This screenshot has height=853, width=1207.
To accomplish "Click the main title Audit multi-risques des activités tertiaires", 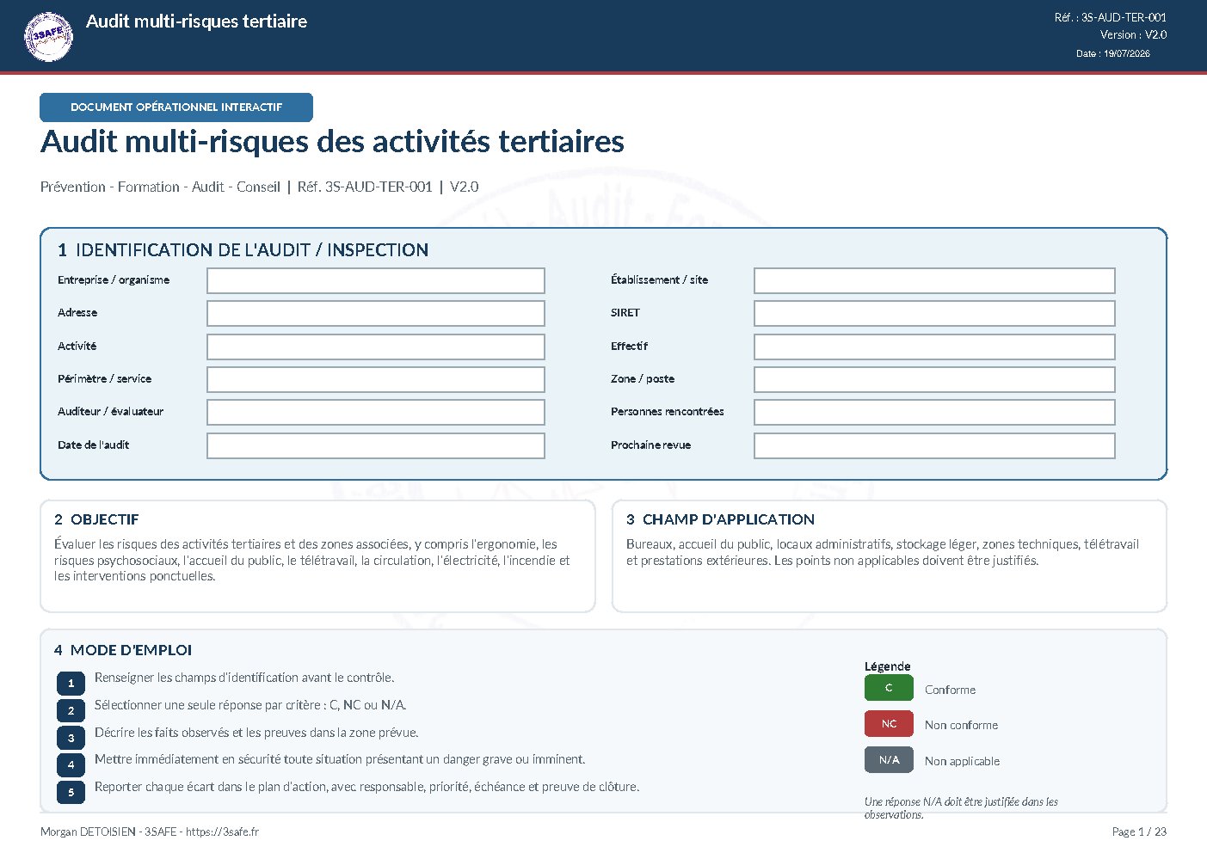I will (332, 142).
